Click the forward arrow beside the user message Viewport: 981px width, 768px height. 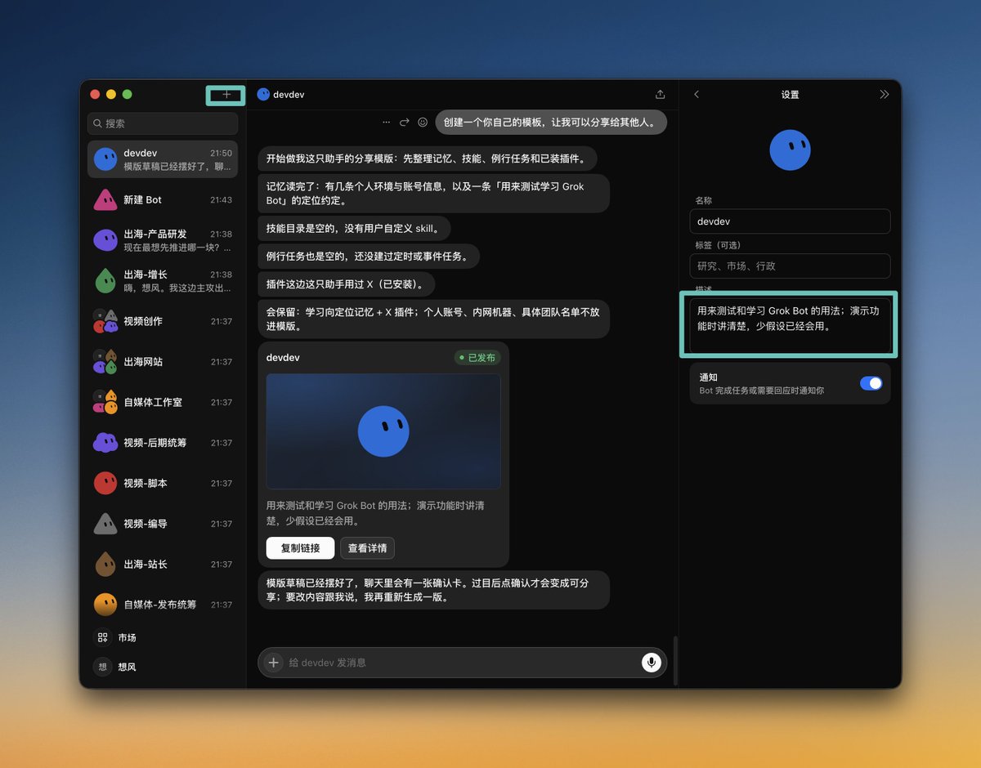[x=405, y=123]
